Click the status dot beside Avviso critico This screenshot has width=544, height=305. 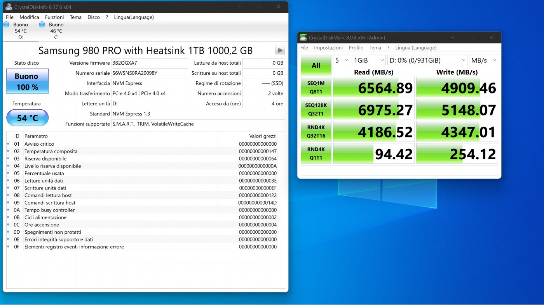(x=9, y=144)
